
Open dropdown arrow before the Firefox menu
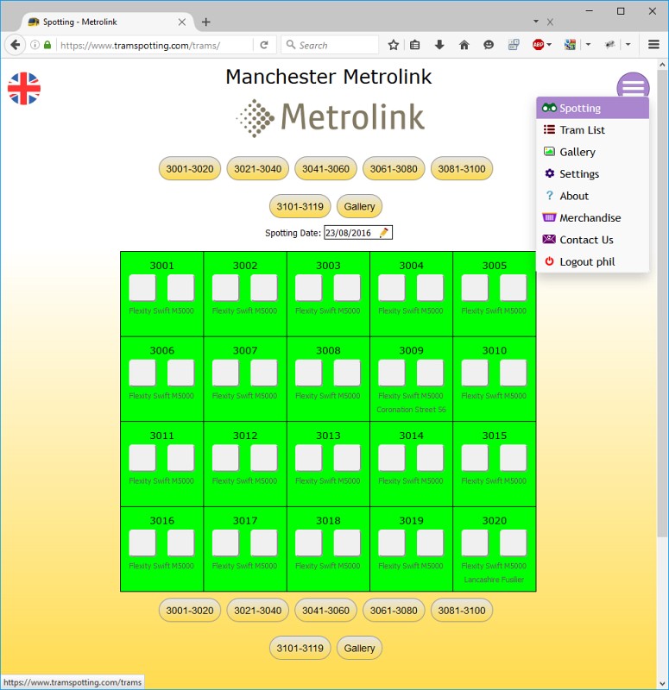click(628, 45)
